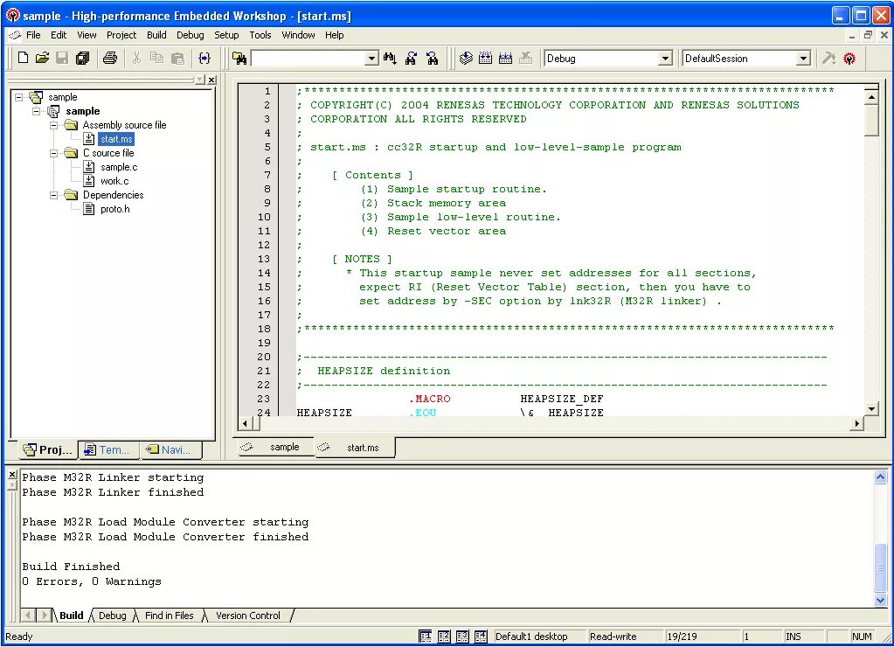Screen dimensions: 894x647
Task: Collapse the sample workspace root node
Action: (19, 97)
